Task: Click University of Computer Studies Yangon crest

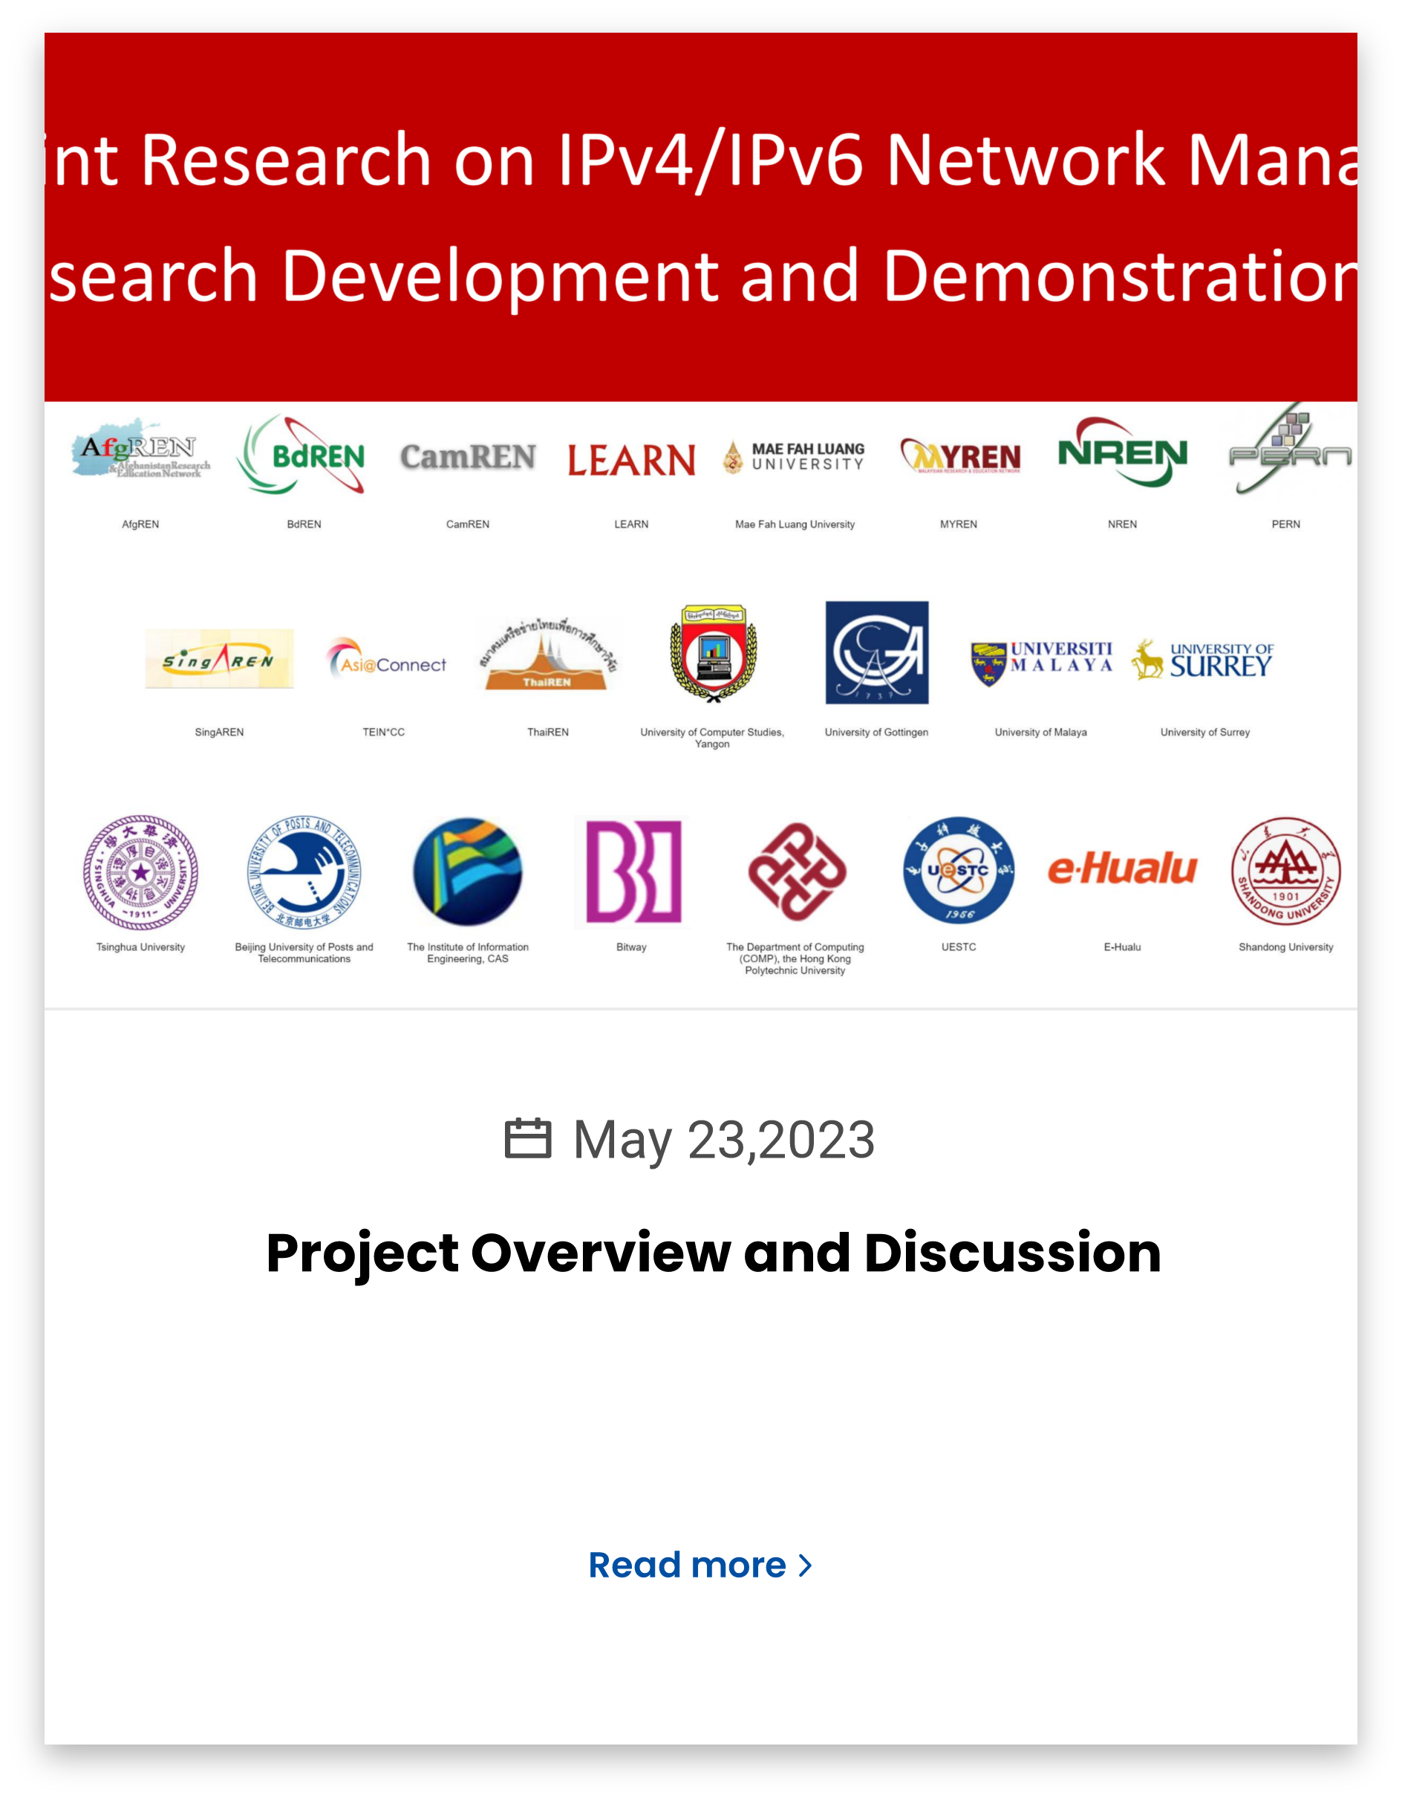Action: click(x=714, y=653)
